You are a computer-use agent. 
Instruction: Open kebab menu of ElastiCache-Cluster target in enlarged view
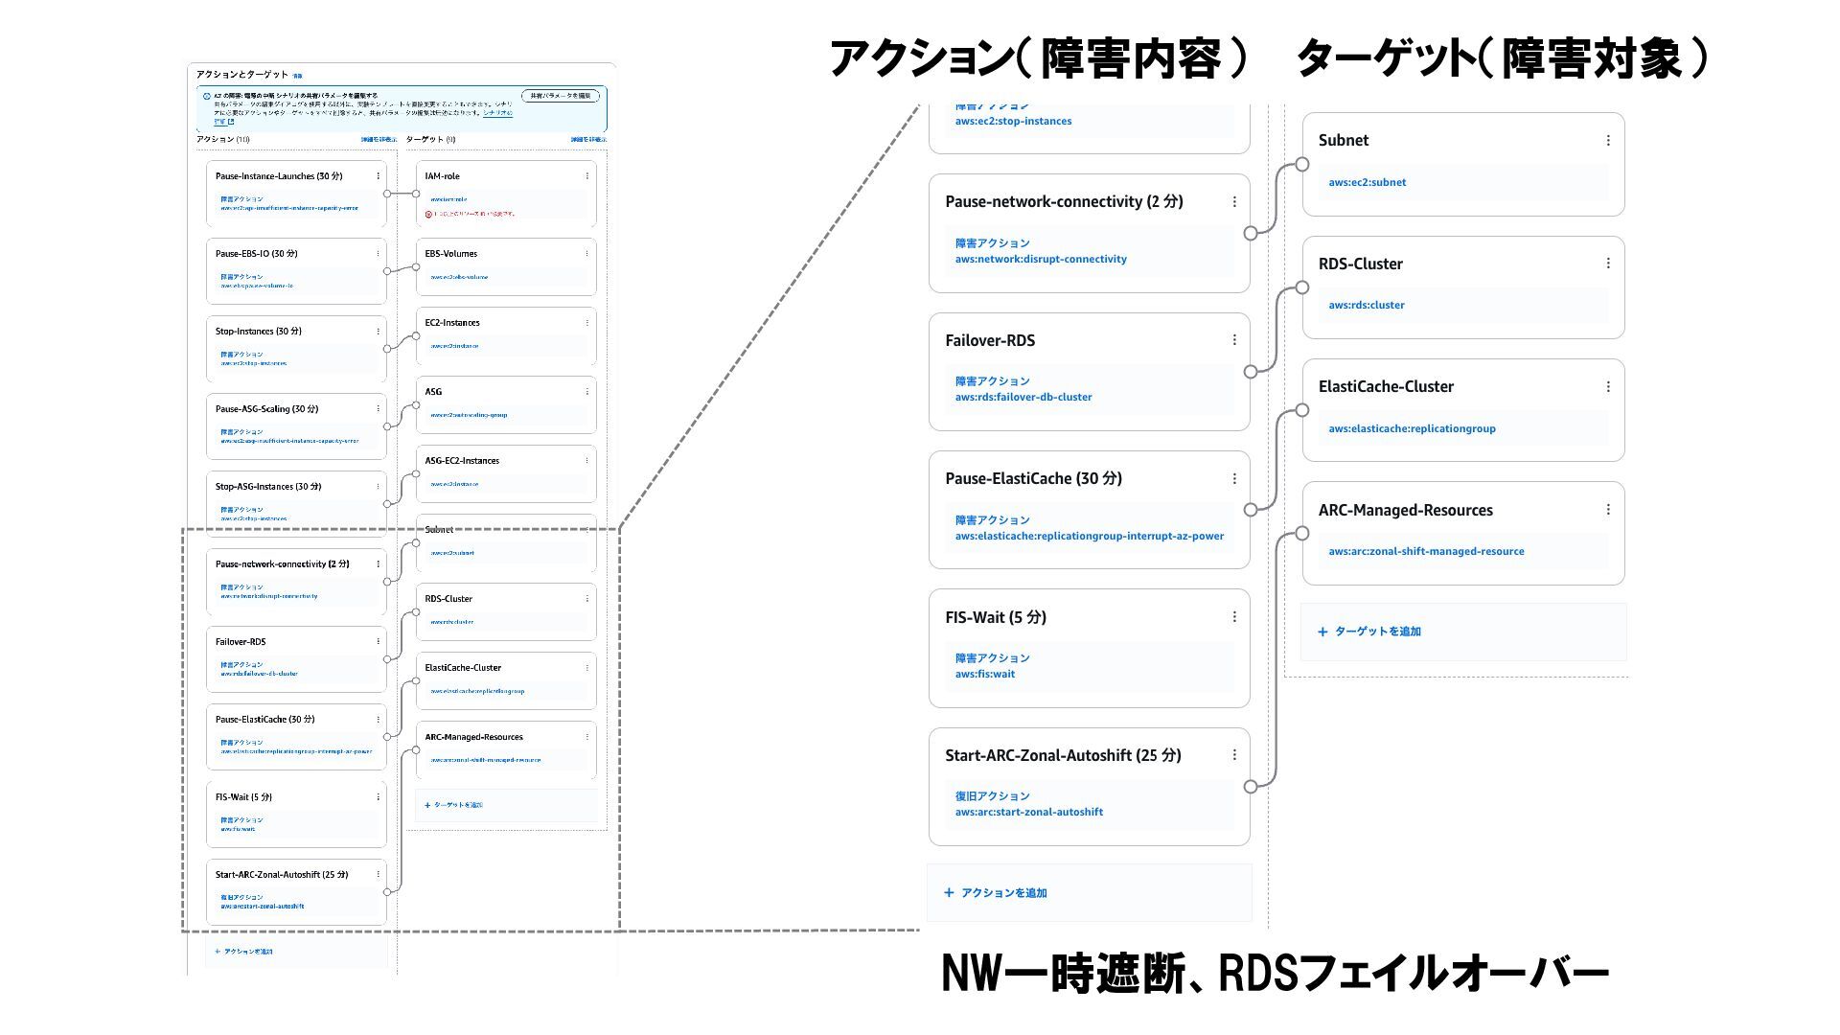(1608, 386)
